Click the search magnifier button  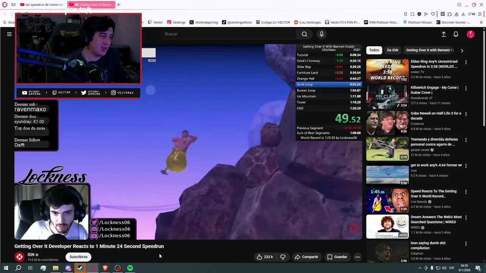(x=304, y=34)
